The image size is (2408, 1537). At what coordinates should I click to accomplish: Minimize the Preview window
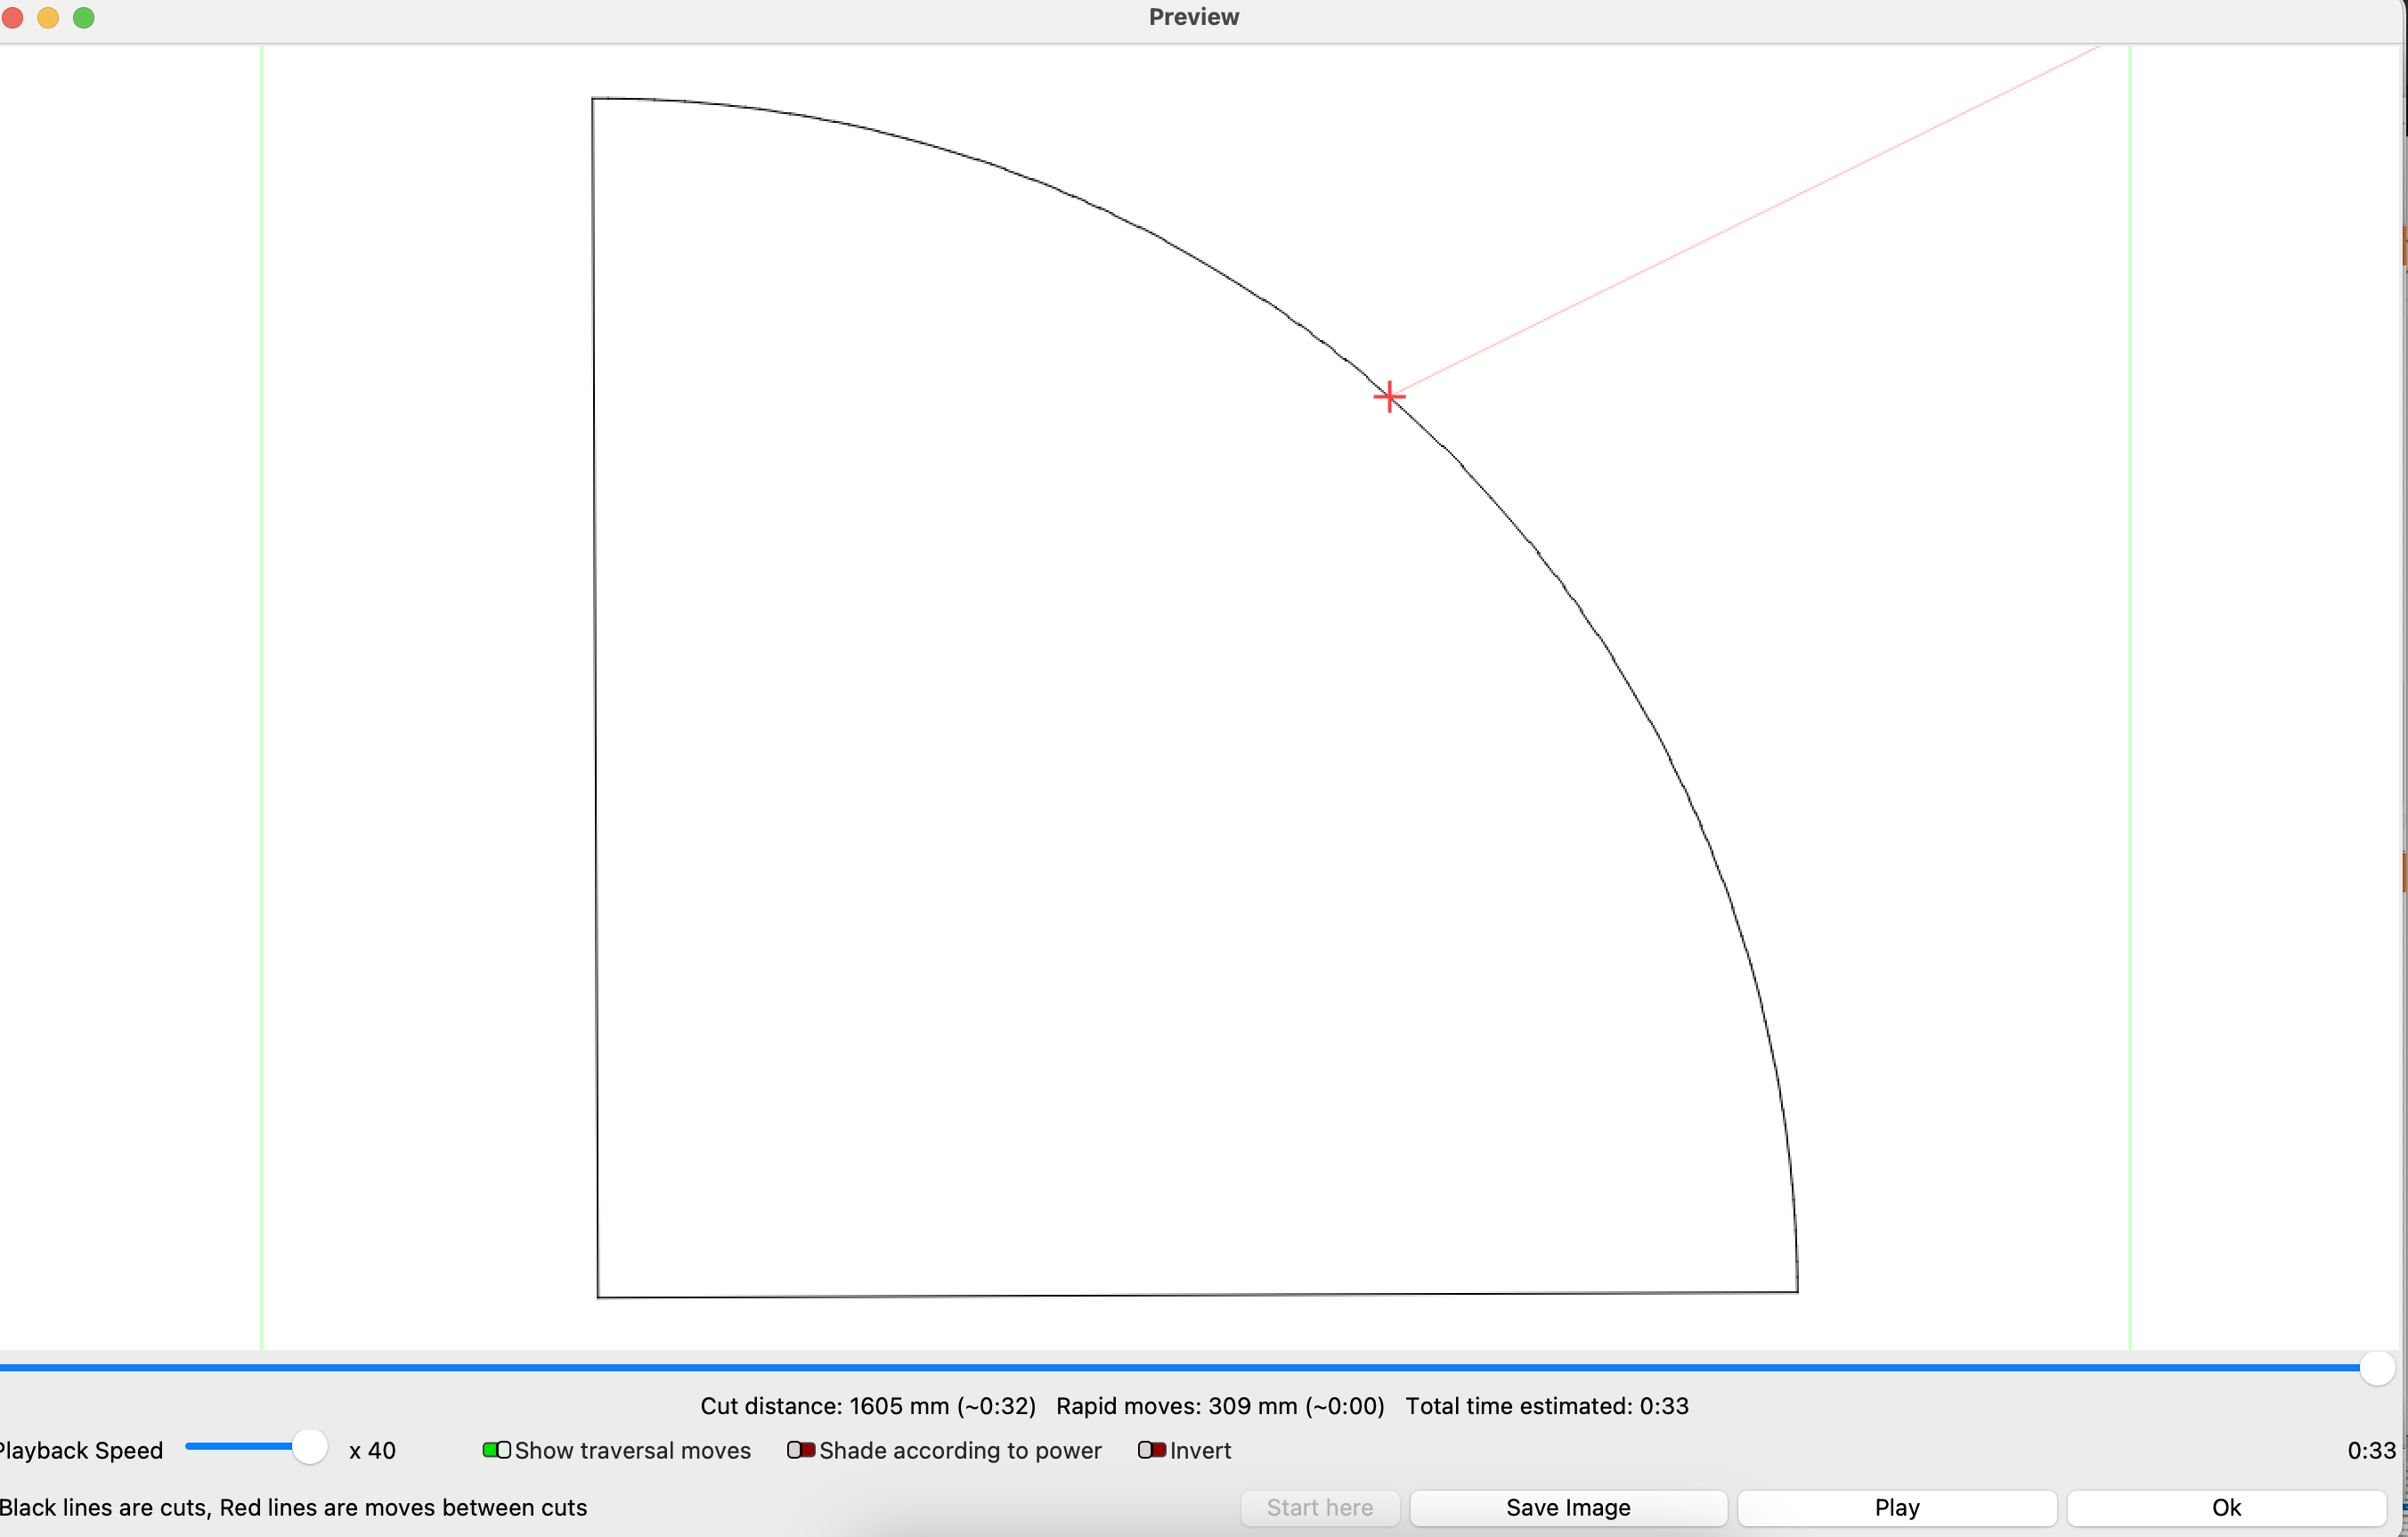(48, 18)
